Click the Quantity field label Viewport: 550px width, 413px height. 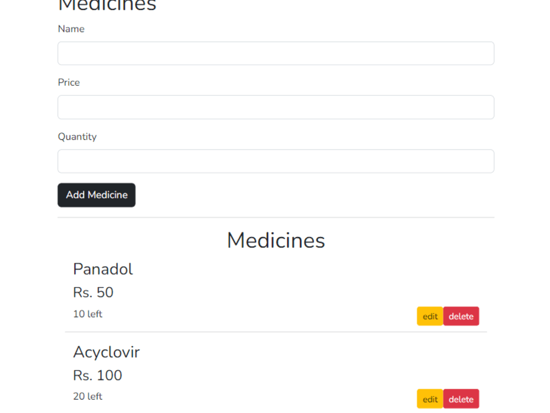78,136
